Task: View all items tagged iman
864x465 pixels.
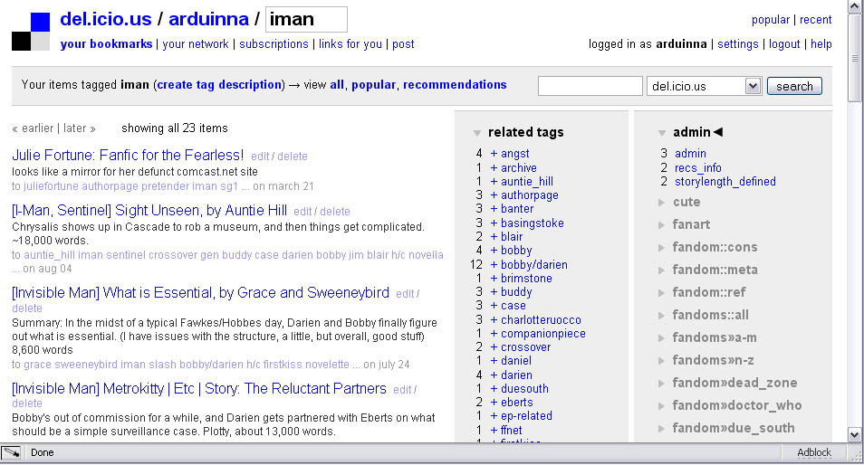Action: click(337, 85)
